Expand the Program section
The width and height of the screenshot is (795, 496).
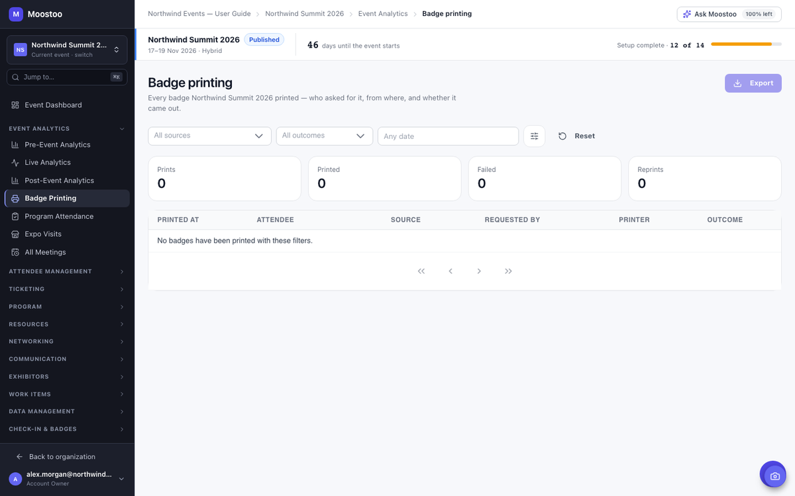pos(122,307)
